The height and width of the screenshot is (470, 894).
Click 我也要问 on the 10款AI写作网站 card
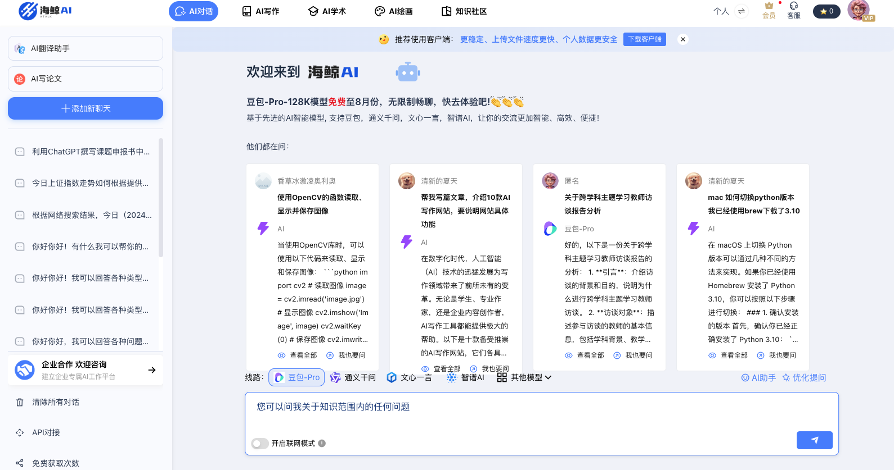(x=489, y=369)
